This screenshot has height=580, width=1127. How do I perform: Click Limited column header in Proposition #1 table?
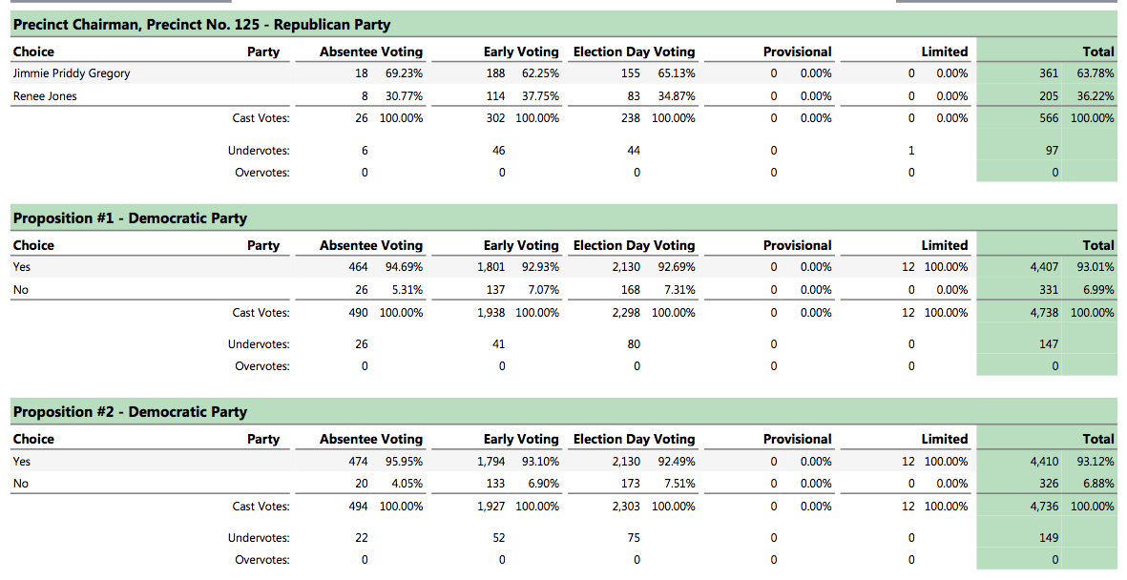(x=944, y=245)
